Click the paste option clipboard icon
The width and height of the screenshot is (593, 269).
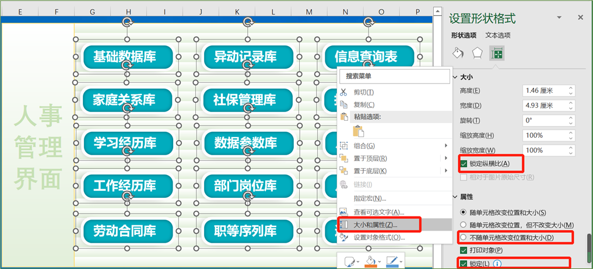click(x=358, y=131)
